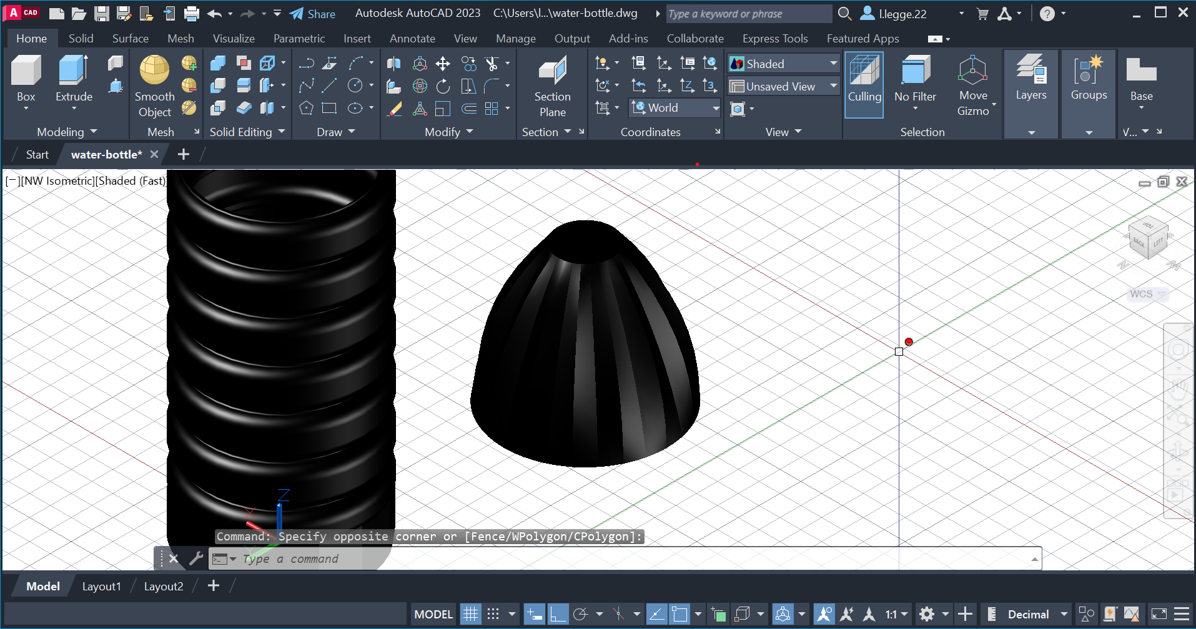Click the Plot printer icon
1196x629 pixels.
[x=192, y=13]
